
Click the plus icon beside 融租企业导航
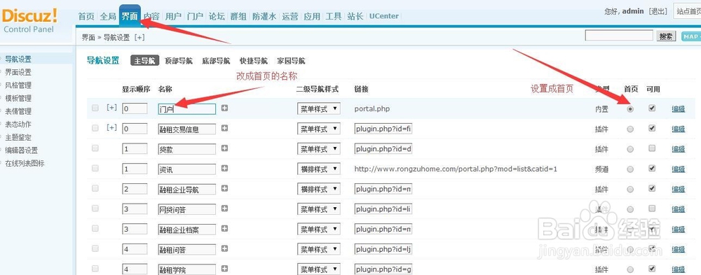tap(224, 188)
